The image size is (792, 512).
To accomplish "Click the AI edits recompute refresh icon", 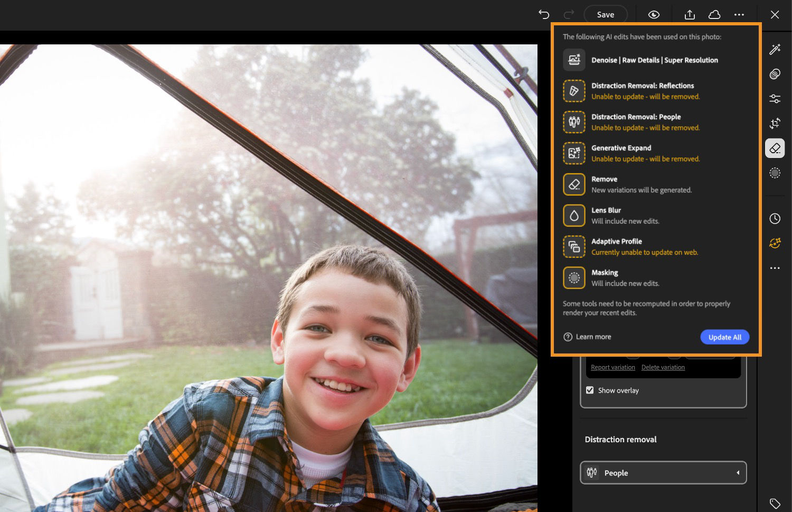I will (x=775, y=243).
